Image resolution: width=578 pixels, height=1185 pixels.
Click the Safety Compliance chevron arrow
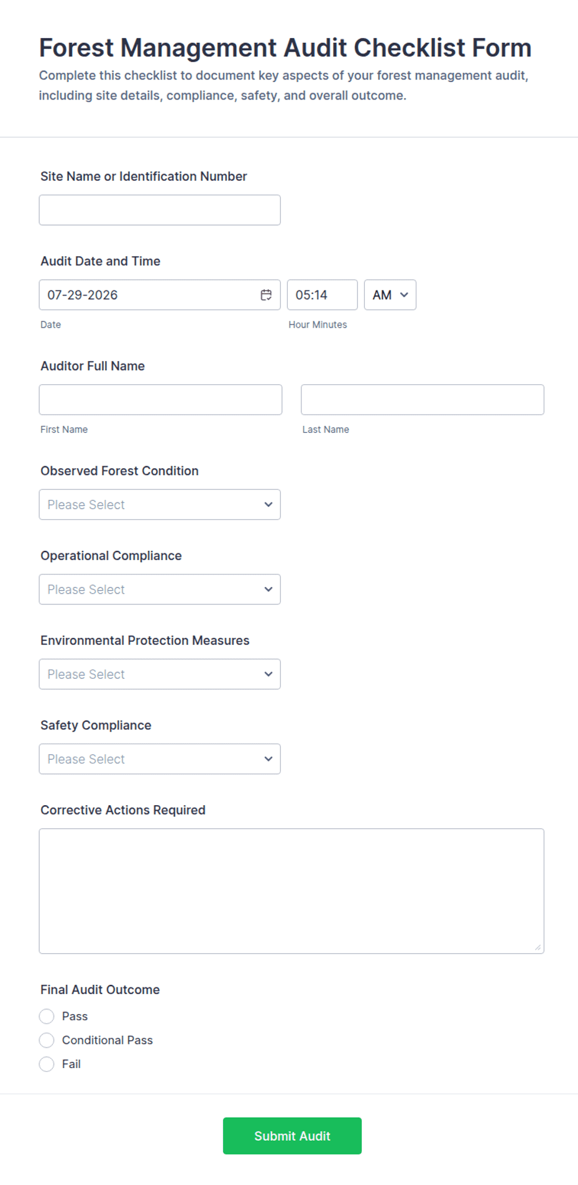[x=268, y=758]
